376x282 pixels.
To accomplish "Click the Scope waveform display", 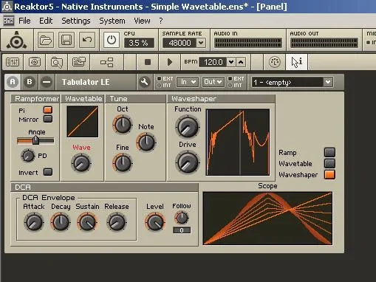I will pos(267,219).
